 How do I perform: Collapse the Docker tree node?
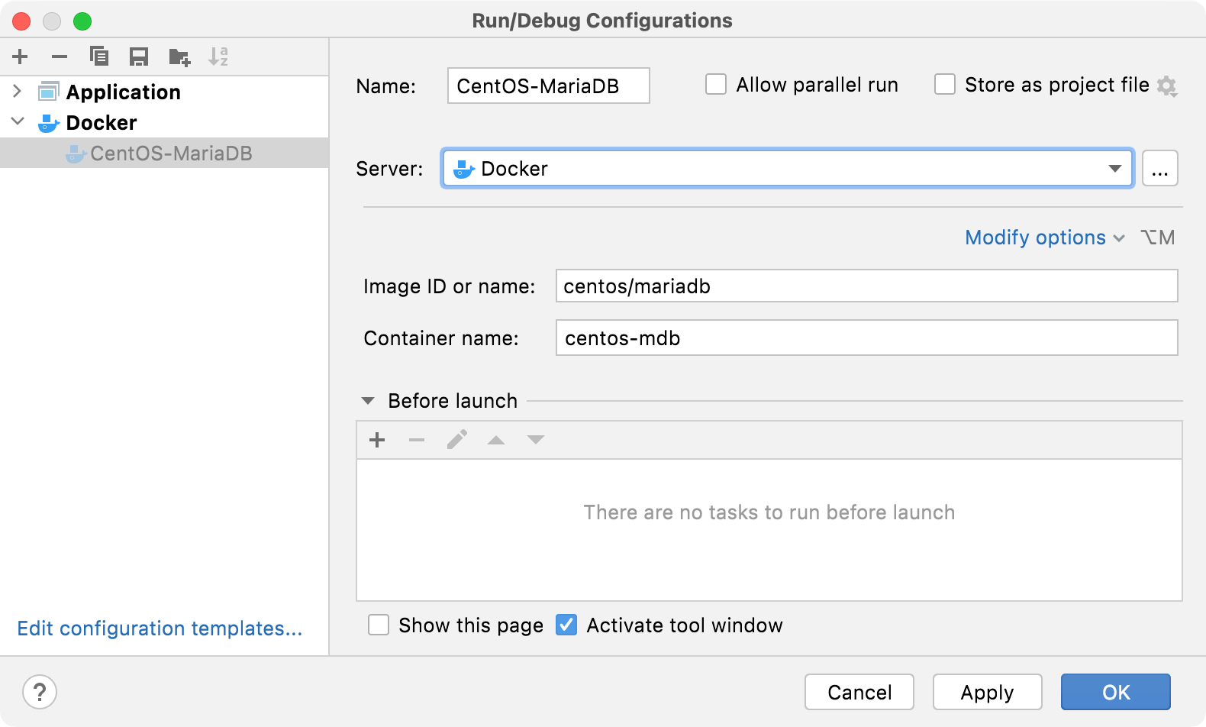pos(18,121)
